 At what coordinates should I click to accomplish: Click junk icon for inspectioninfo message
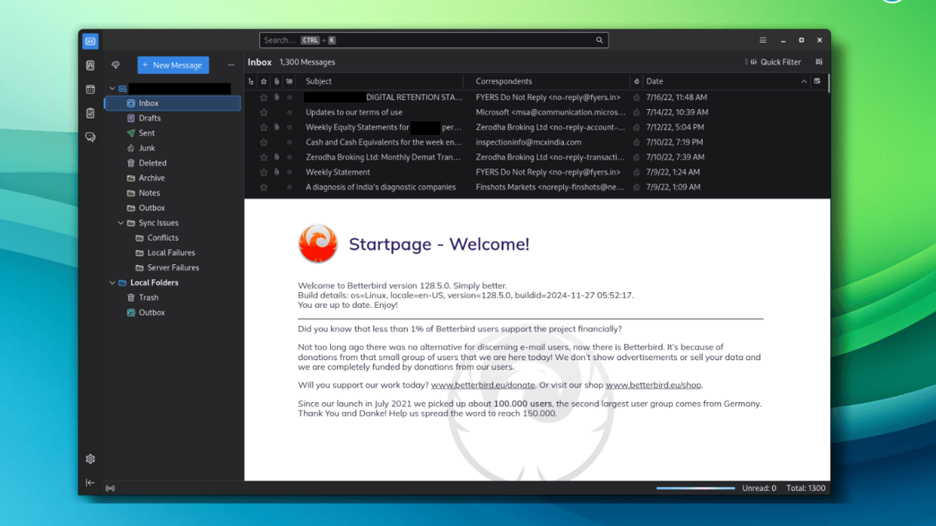(636, 143)
